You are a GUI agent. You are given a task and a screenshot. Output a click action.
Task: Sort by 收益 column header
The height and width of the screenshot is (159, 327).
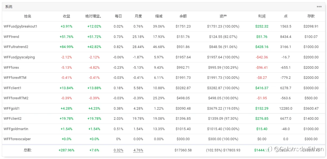pos(66,16)
